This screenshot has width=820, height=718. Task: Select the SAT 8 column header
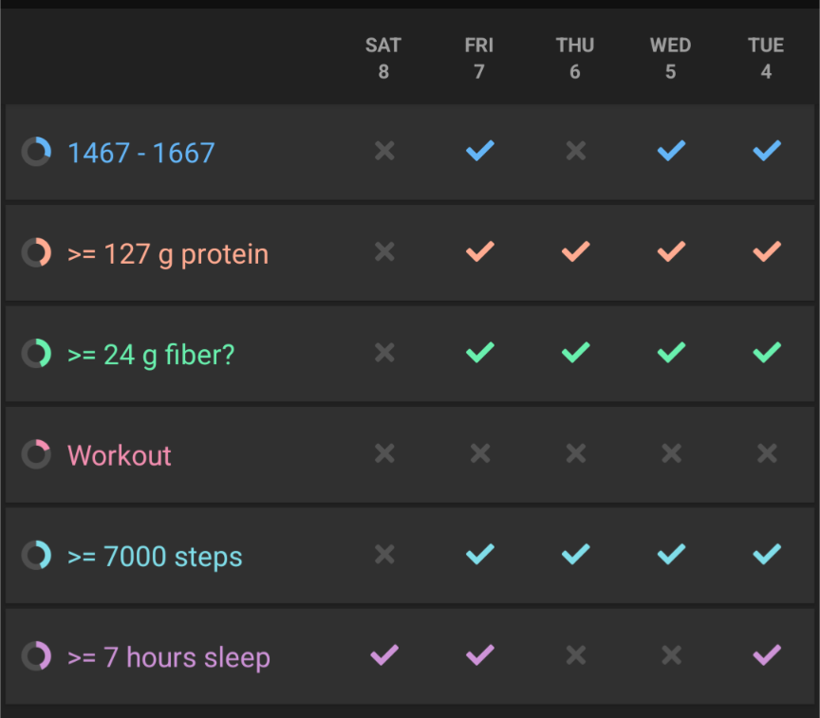pos(383,58)
